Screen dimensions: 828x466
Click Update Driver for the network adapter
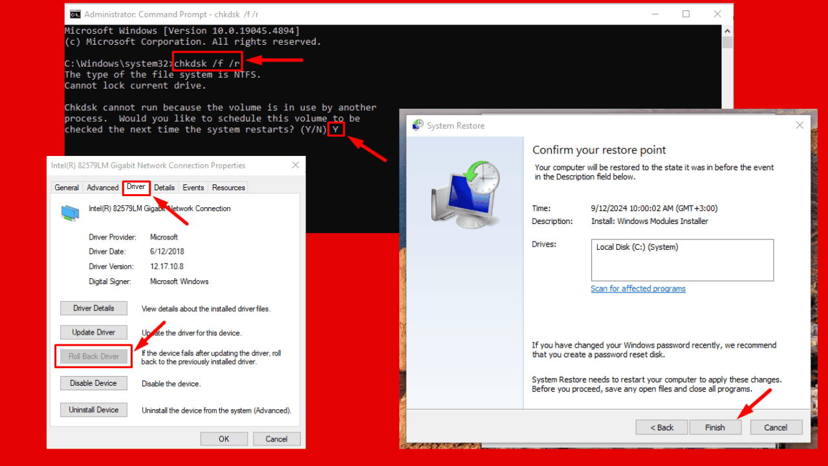93,332
